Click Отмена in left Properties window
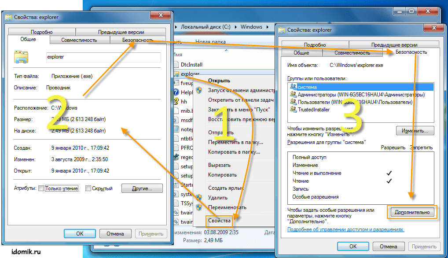This screenshot has width=448, height=258. [115, 233]
